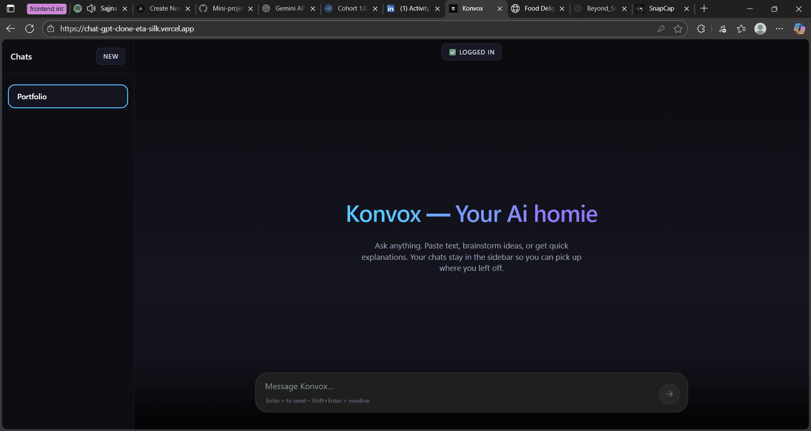811x431 pixels.
Task: Switch to Mini-project GitHub tab
Action: [228, 8]
